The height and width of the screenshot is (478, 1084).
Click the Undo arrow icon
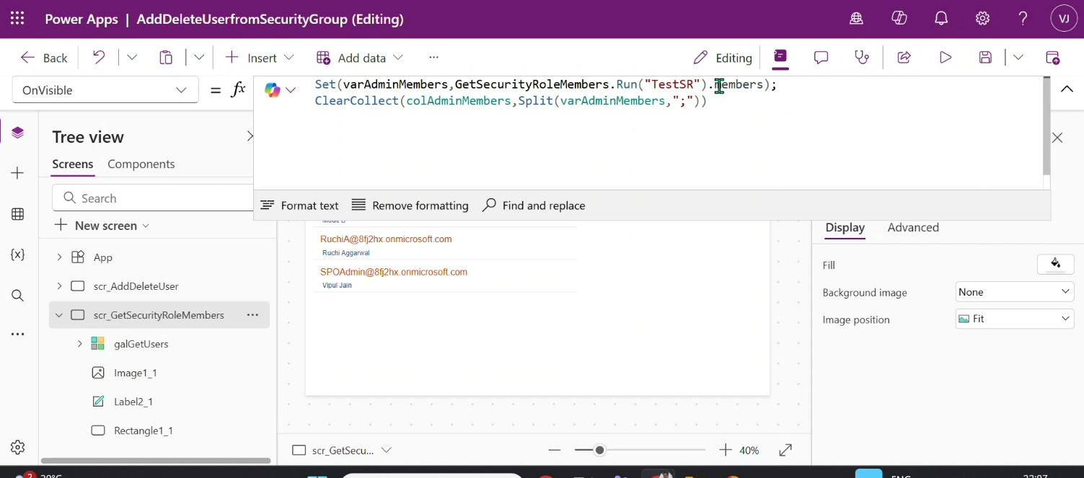pos(100,58)
